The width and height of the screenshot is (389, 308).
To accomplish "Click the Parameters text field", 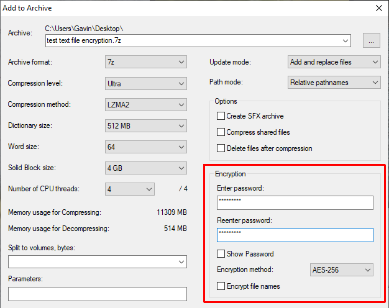I will click(x=98, y=294).
